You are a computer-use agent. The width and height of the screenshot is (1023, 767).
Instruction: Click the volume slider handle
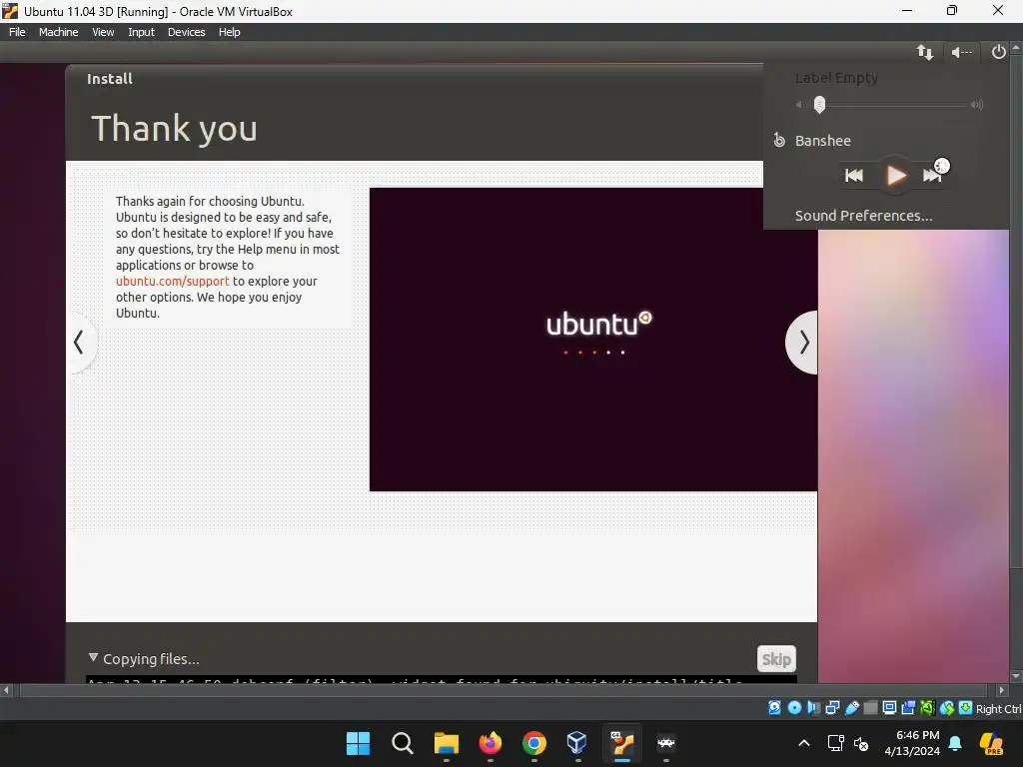coord(819,104)
